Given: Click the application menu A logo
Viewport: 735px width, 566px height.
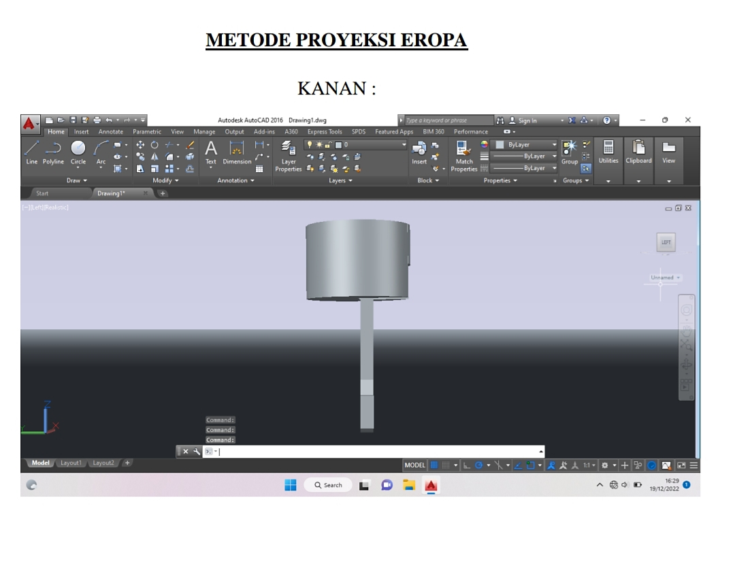Looking at the screenshot, I should coord(29,124).
